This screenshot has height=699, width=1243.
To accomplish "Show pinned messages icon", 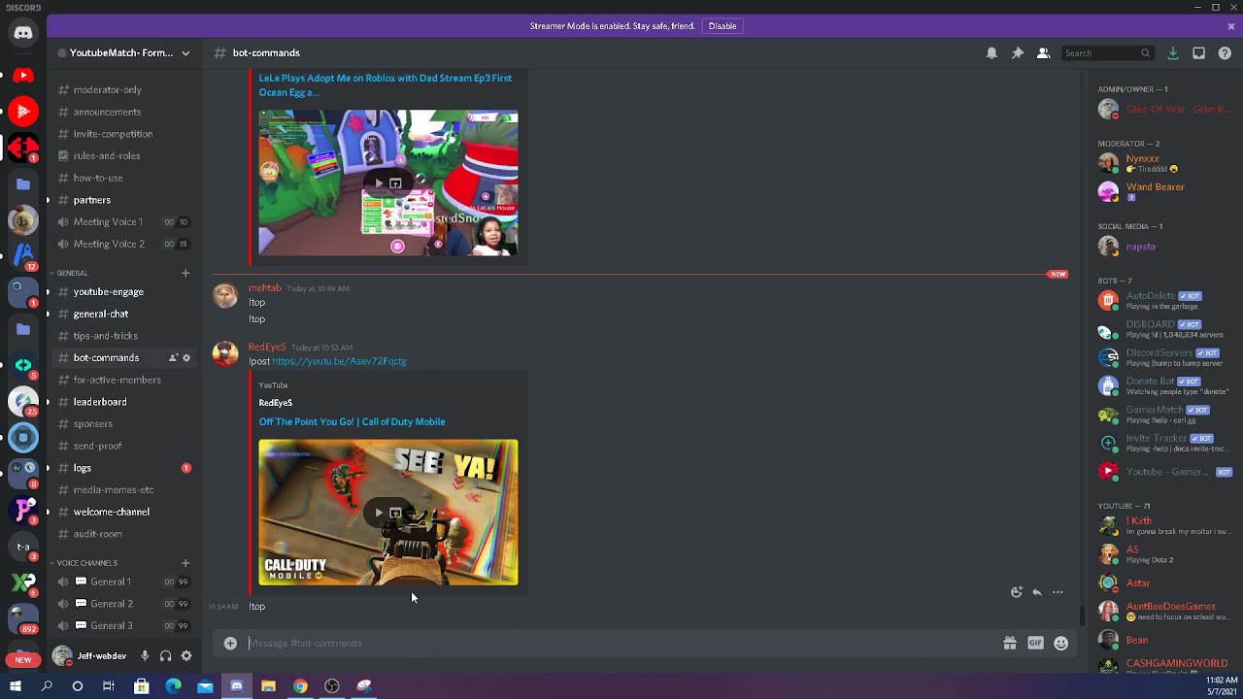I will [x=1018, y=53].
